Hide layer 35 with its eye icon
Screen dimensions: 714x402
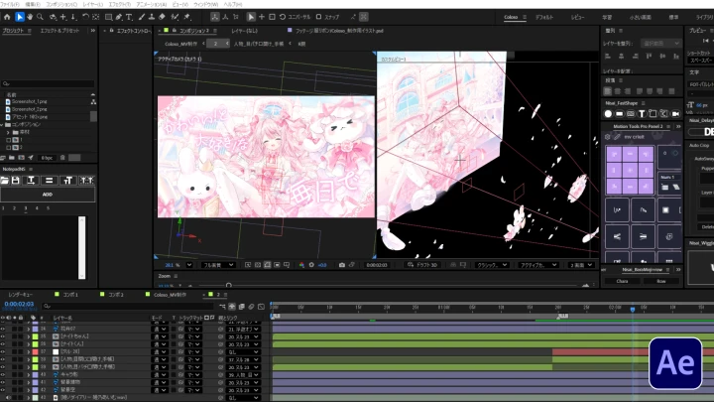click(x=3, y=336)
